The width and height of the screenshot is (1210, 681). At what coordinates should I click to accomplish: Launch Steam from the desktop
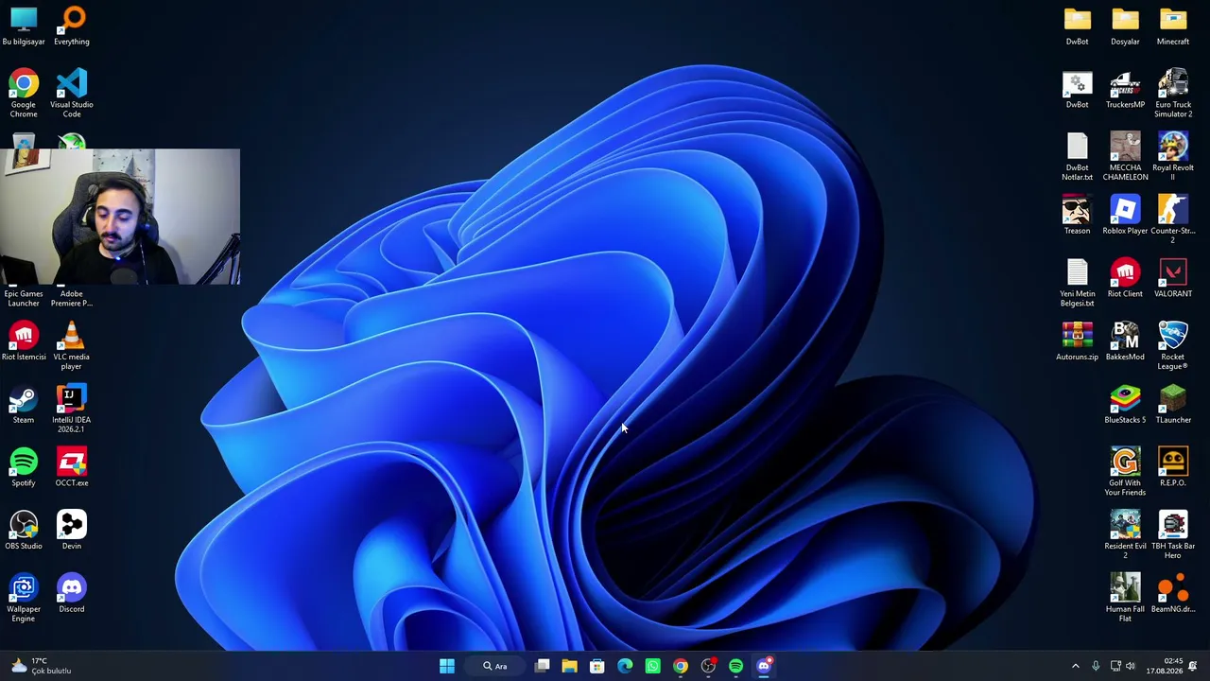pyautogui.click(x=24, y=404)
